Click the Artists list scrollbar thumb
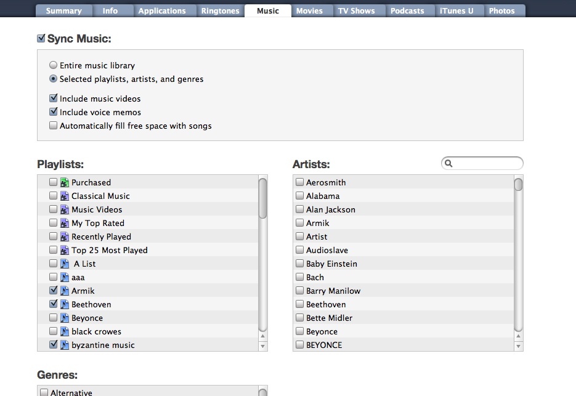Image resolution: width=576 pixels, height=396 pixels. 518,184
